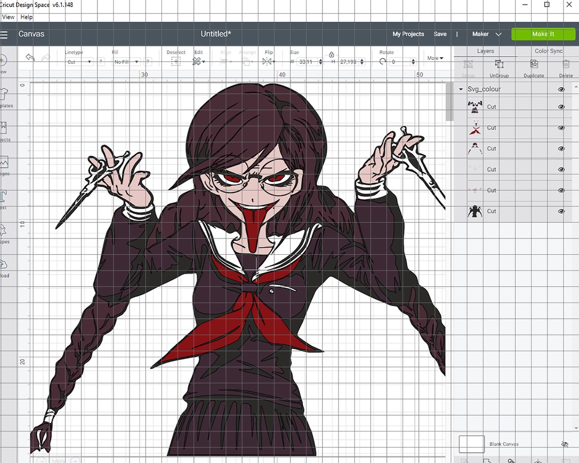Expand the Edit dropdown arrow

204,62
